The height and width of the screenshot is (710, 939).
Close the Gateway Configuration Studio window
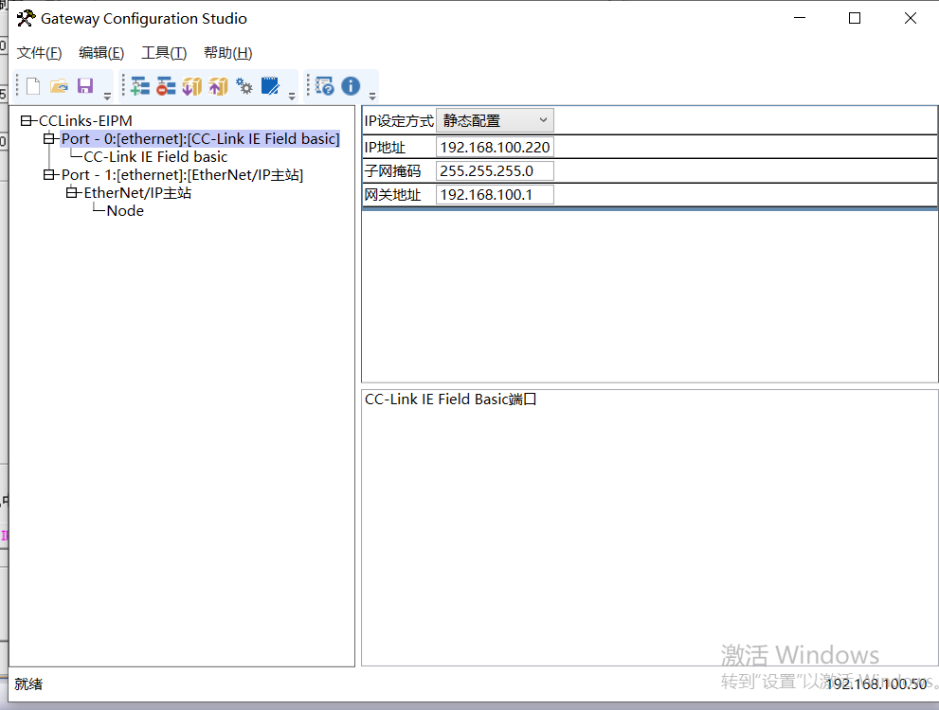(x=911, y=19)
